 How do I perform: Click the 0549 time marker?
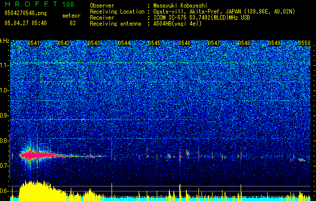[274, 43]
